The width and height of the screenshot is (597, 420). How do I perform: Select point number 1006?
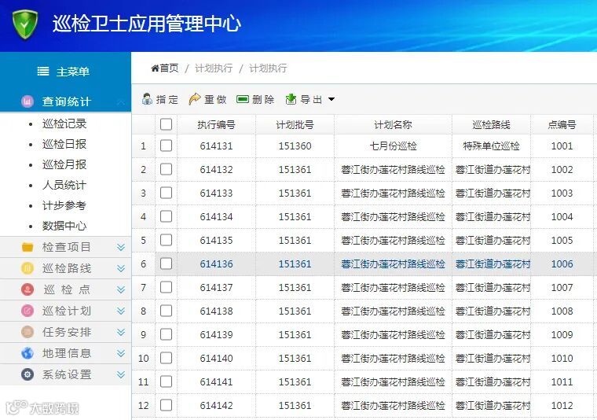click(x=562, y=264)
